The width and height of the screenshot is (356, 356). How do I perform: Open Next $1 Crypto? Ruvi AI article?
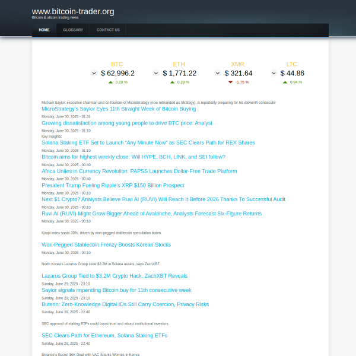163,199
